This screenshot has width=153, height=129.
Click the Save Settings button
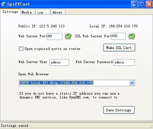(119, 110)
